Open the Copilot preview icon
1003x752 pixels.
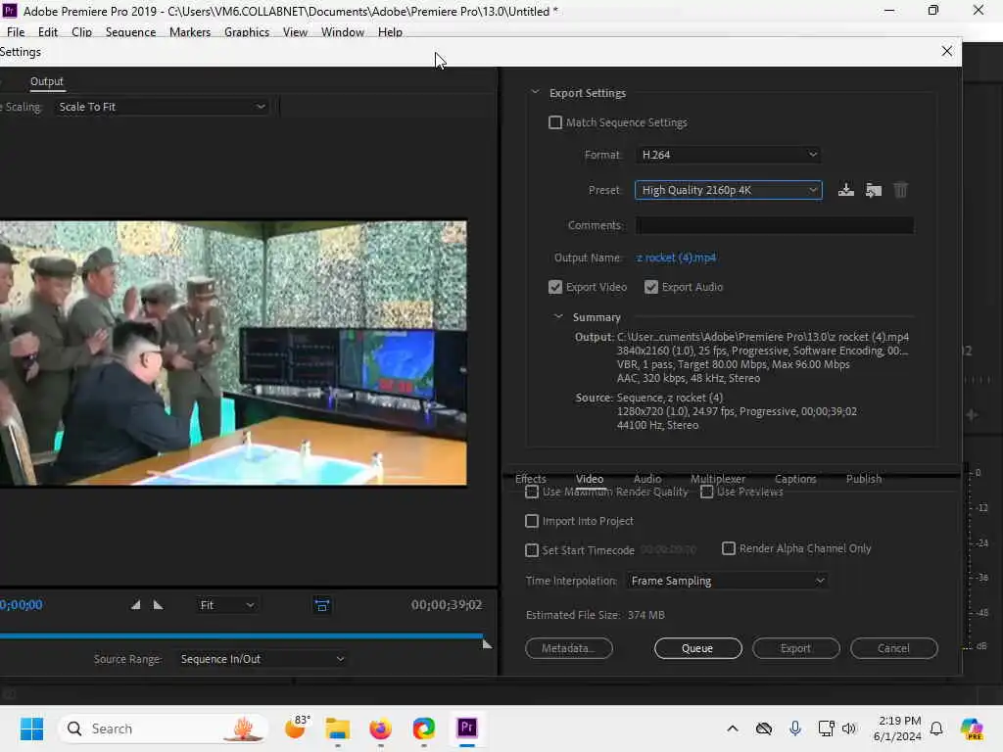972,728
